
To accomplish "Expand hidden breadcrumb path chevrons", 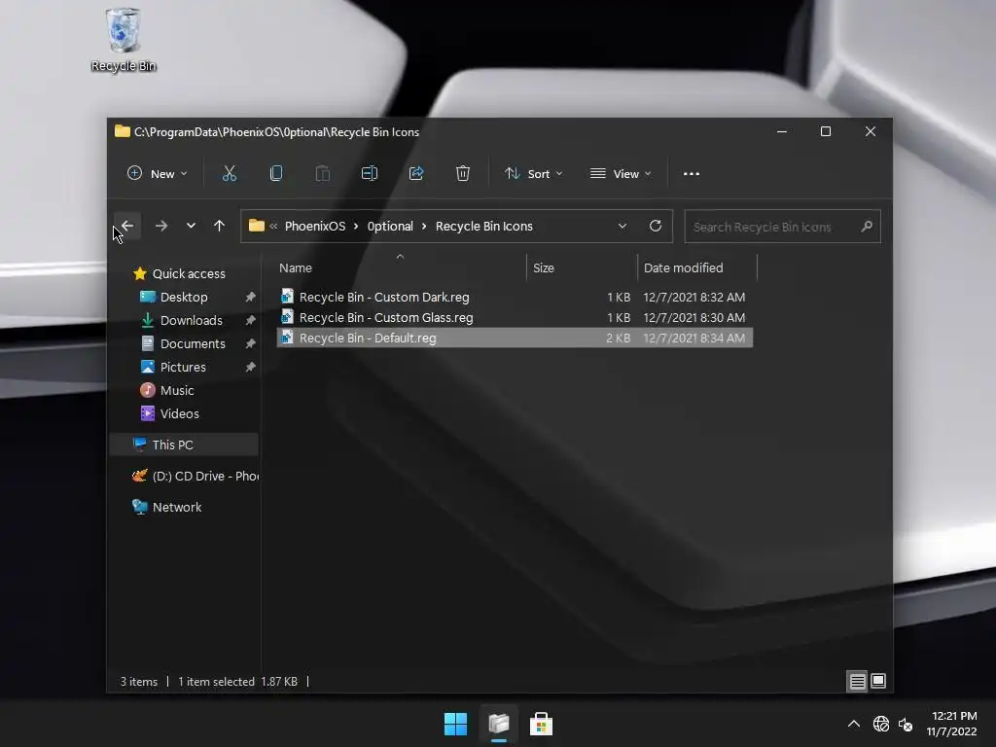I will [x=273, y=226].
